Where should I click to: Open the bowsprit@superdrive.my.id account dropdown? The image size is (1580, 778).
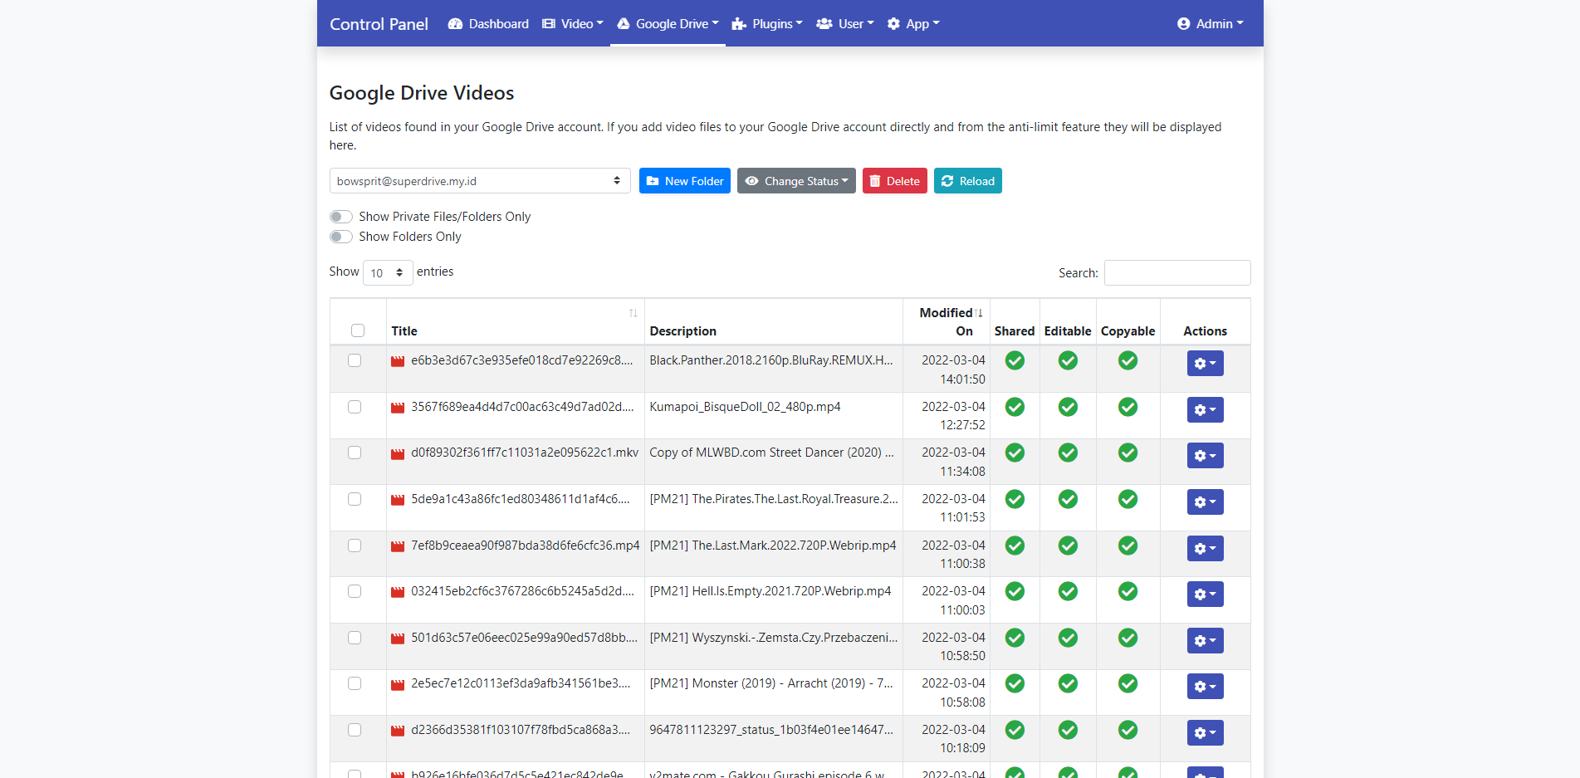pyautogui.click(x=480, y=181)
